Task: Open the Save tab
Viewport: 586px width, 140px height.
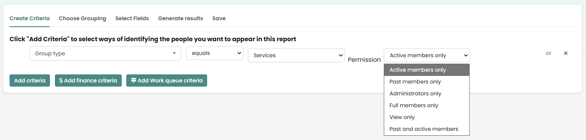Action: point(219,18)
